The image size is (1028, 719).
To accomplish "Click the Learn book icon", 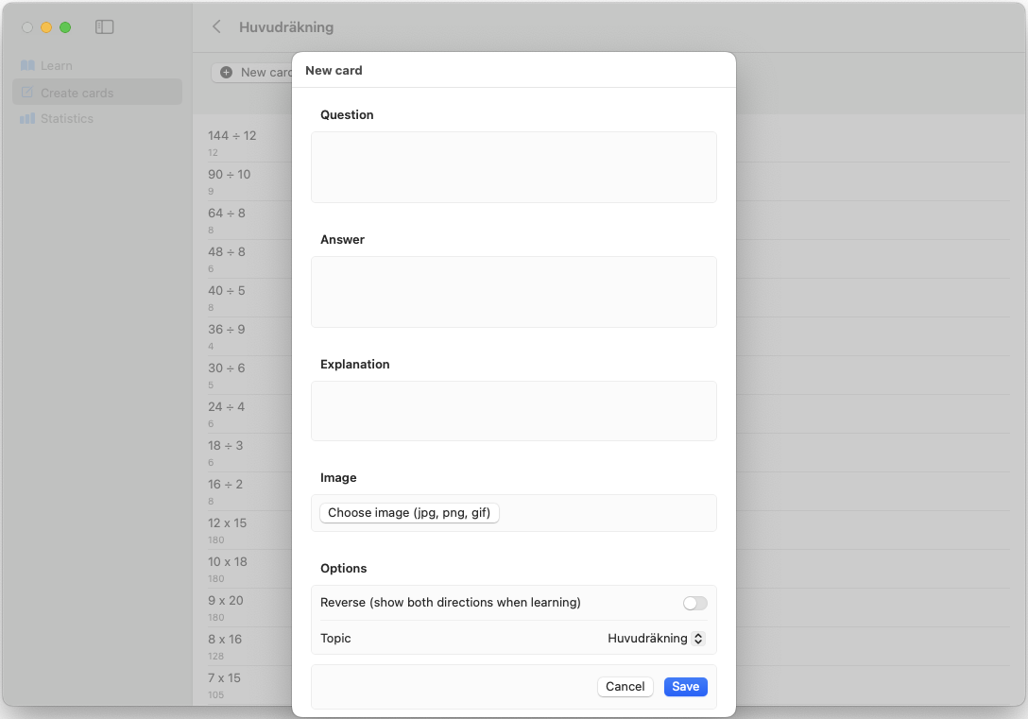I will [27, 65].
